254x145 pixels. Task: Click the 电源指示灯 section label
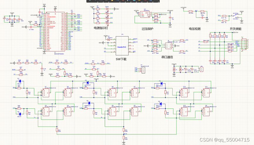101,28
